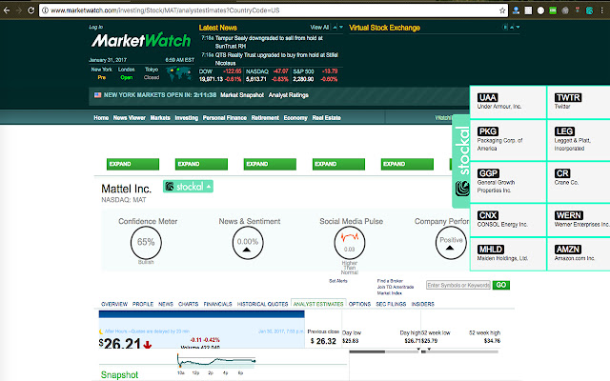Click Latest News down arrow
Image resolution: width=610 pixels, height=381 pixels.
[x=341, y=28]
